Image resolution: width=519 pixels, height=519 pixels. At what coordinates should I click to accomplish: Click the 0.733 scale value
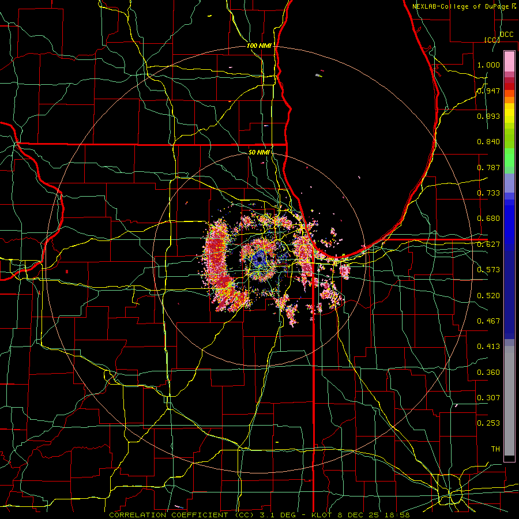click(x=488, y=193)
